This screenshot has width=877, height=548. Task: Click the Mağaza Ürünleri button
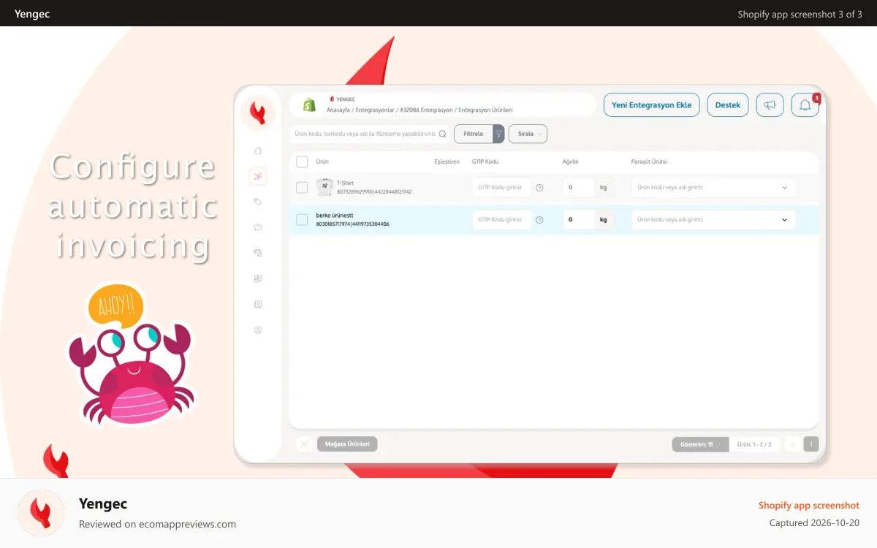[x=347, y=444]
